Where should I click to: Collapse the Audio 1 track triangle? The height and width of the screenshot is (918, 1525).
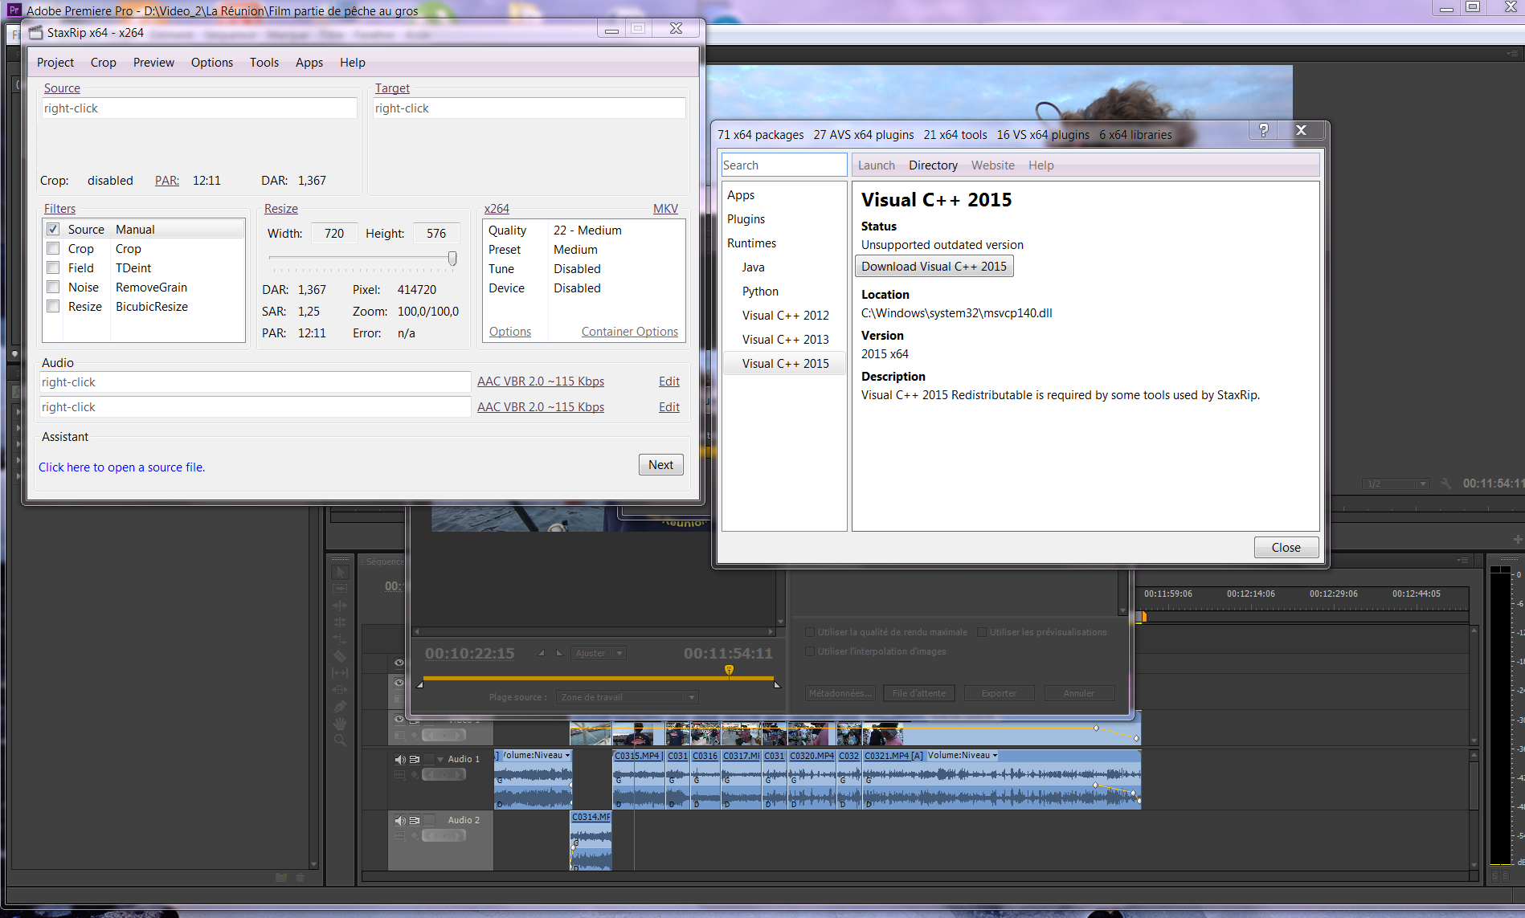(440, 759)
